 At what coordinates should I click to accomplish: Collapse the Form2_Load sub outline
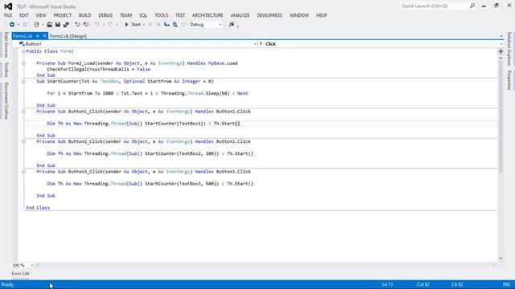[23, 63]
